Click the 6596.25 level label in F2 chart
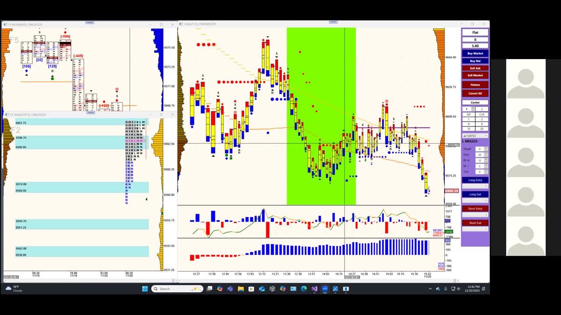This screenshot has height=315, width=561. pyautogui.click(x=21, y=138)
